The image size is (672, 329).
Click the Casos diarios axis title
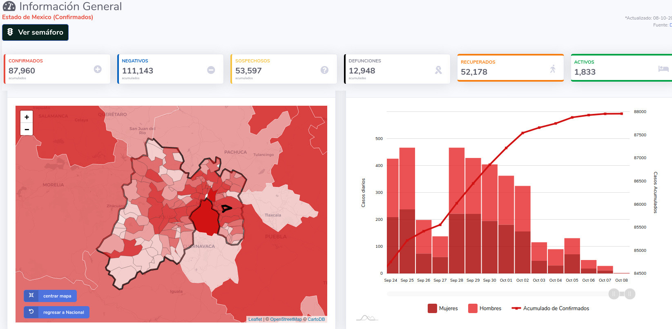363,193
